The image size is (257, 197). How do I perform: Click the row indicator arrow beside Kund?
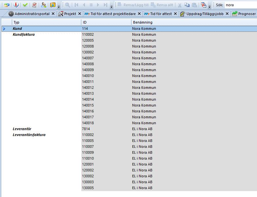click(x=4, y=29)
